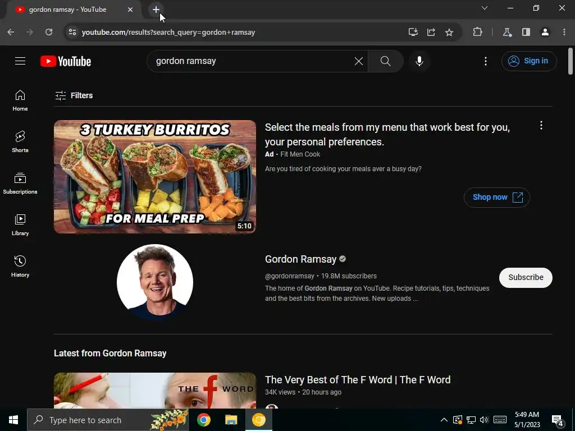Click the page vertical scrollbar thumb
The image size is (575, 431).
[x=571, y=61]
